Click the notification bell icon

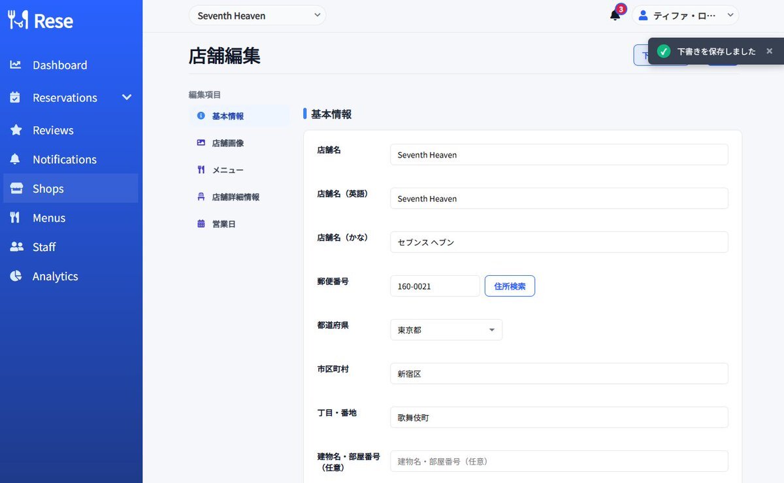pyautogui.click(x=615, y=16)
